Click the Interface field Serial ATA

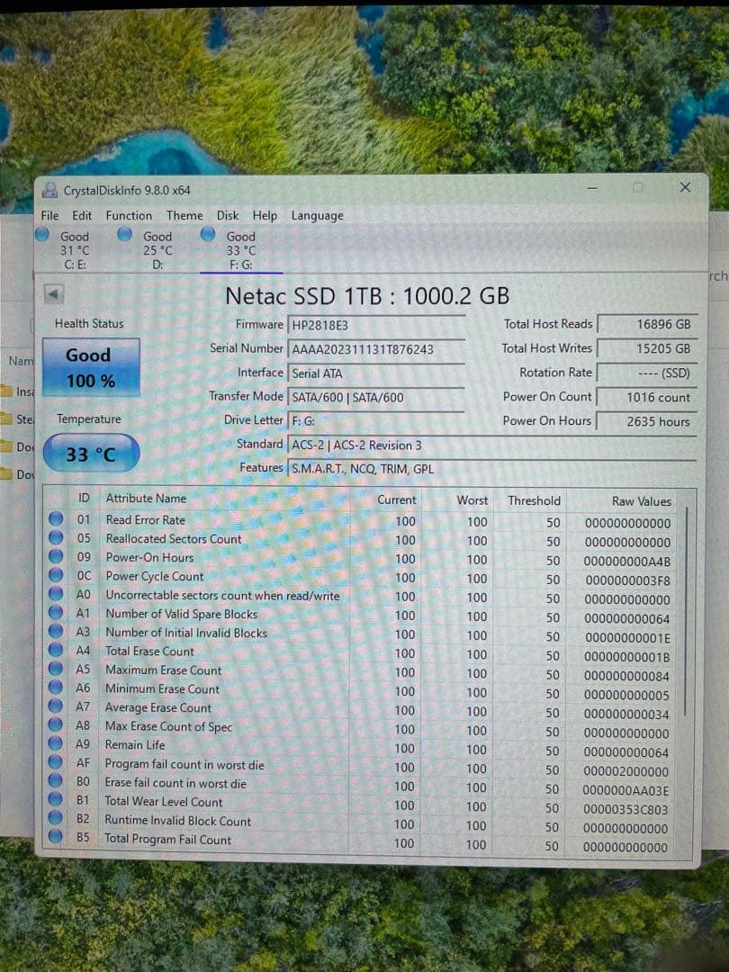(376, 373)
